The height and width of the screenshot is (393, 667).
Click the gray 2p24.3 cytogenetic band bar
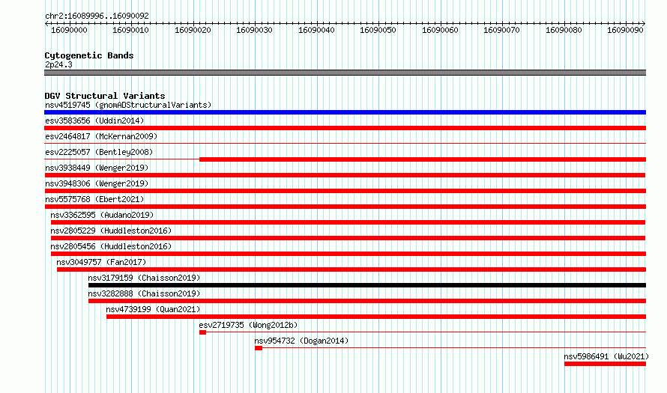pyautogui.click(x=345, y=73)
